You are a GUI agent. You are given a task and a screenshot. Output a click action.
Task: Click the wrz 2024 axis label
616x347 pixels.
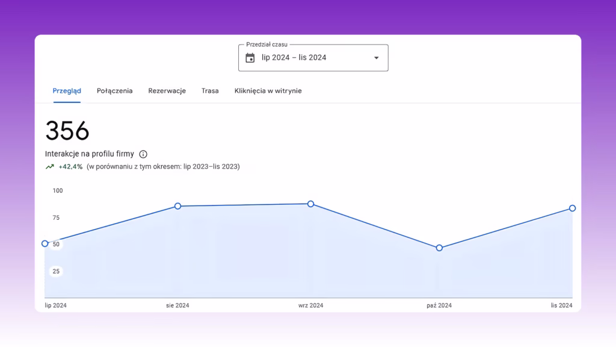tap(311, 305)
